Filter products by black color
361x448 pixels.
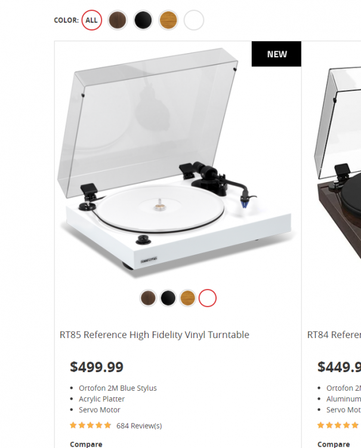coord(143,20)
